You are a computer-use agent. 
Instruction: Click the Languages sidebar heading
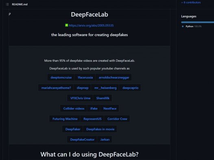189,17
